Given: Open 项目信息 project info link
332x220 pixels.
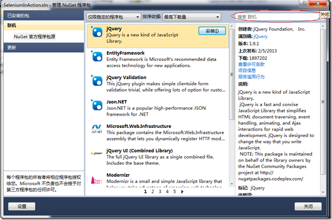Looking at the screenshot, I should 247,71.
